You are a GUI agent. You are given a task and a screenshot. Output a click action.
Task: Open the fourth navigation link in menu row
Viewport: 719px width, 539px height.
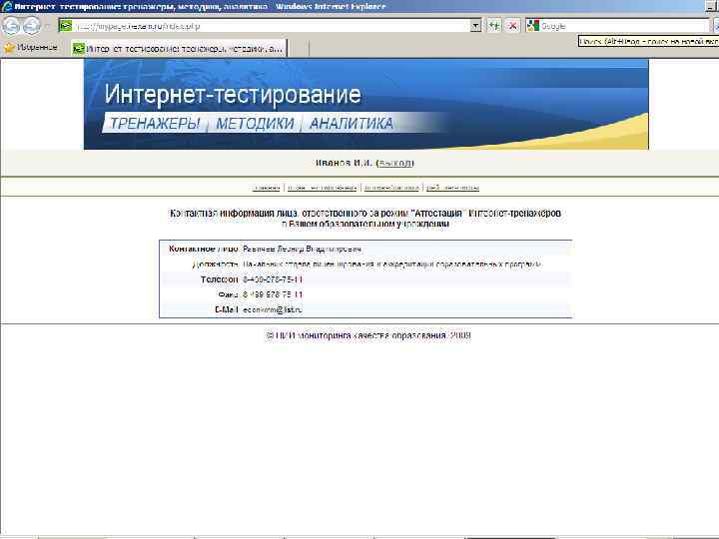click(x=452, y=188)
